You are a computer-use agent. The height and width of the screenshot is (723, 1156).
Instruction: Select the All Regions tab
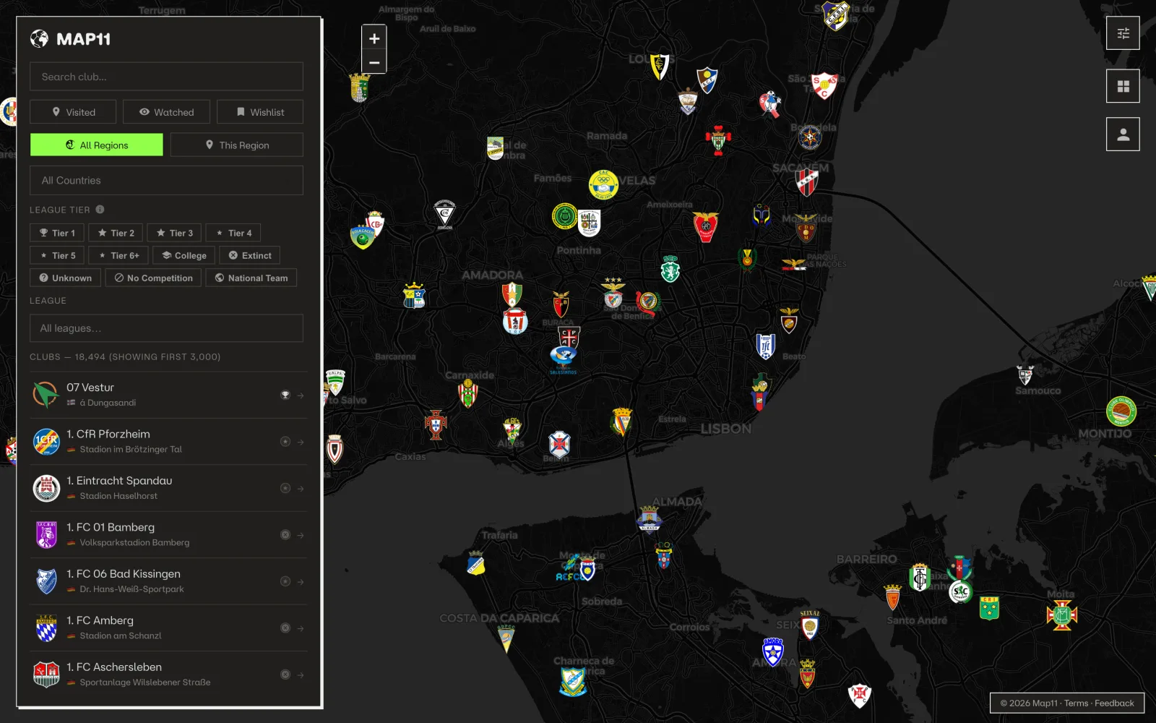pos(97,145)
